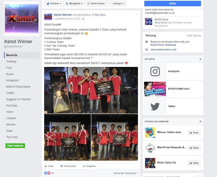
Task: Click Lihat Semua in Tentang section
Action: pyautogui.click(x=194, y=35)
